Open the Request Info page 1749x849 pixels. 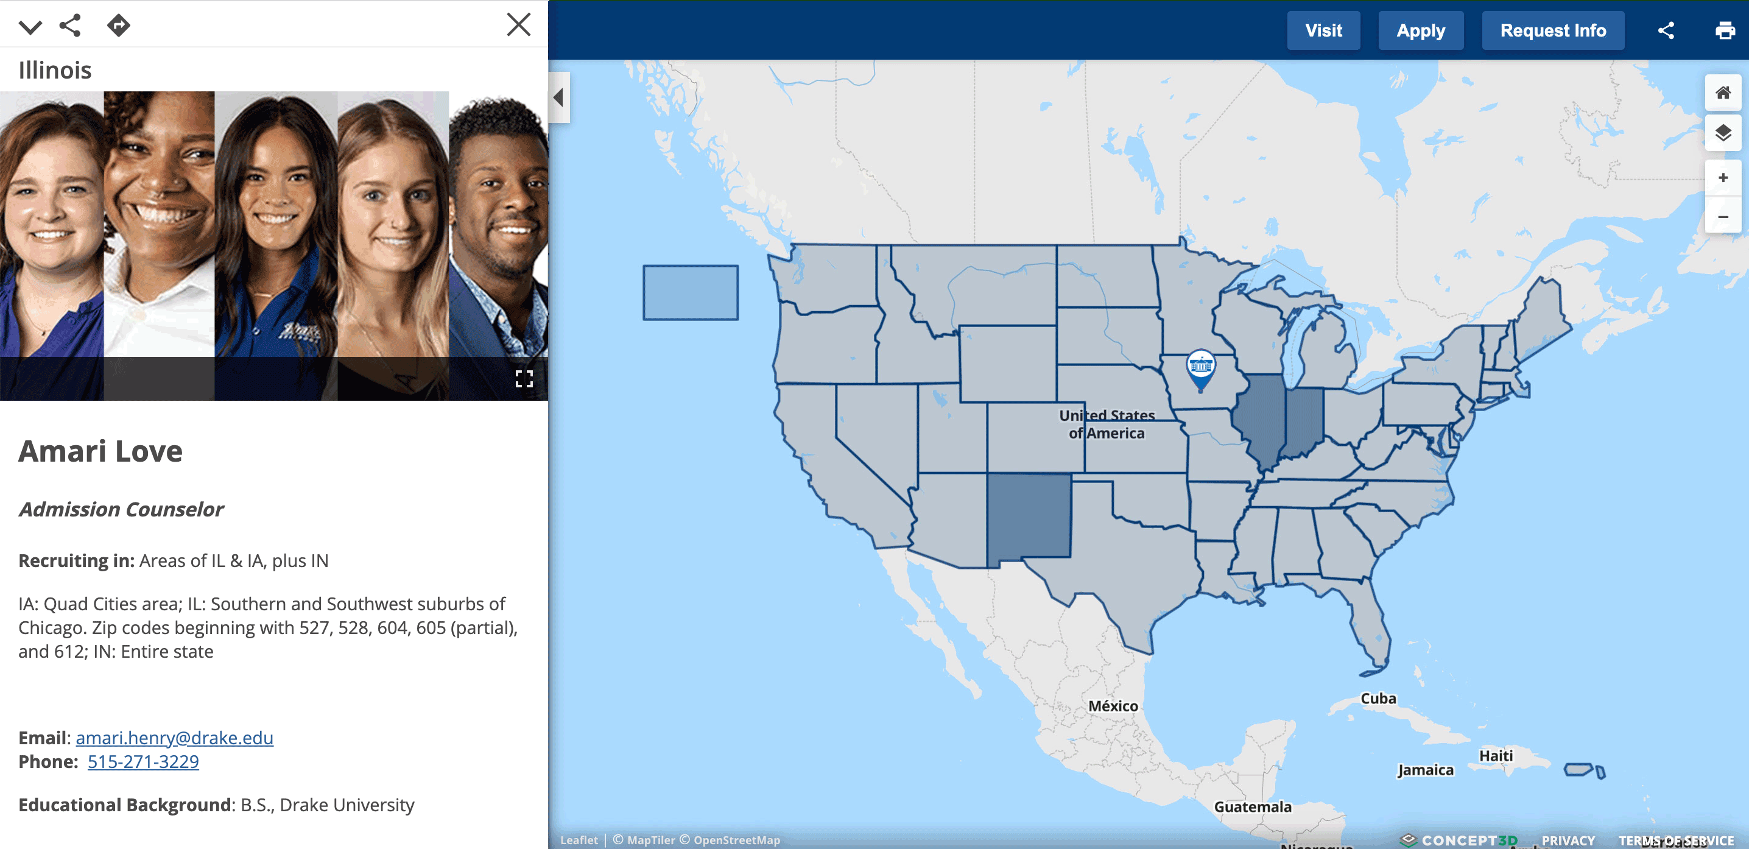pos(1552,30)
